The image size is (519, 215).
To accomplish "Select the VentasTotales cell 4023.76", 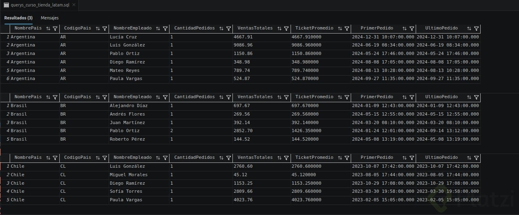I will click(262, 200).
